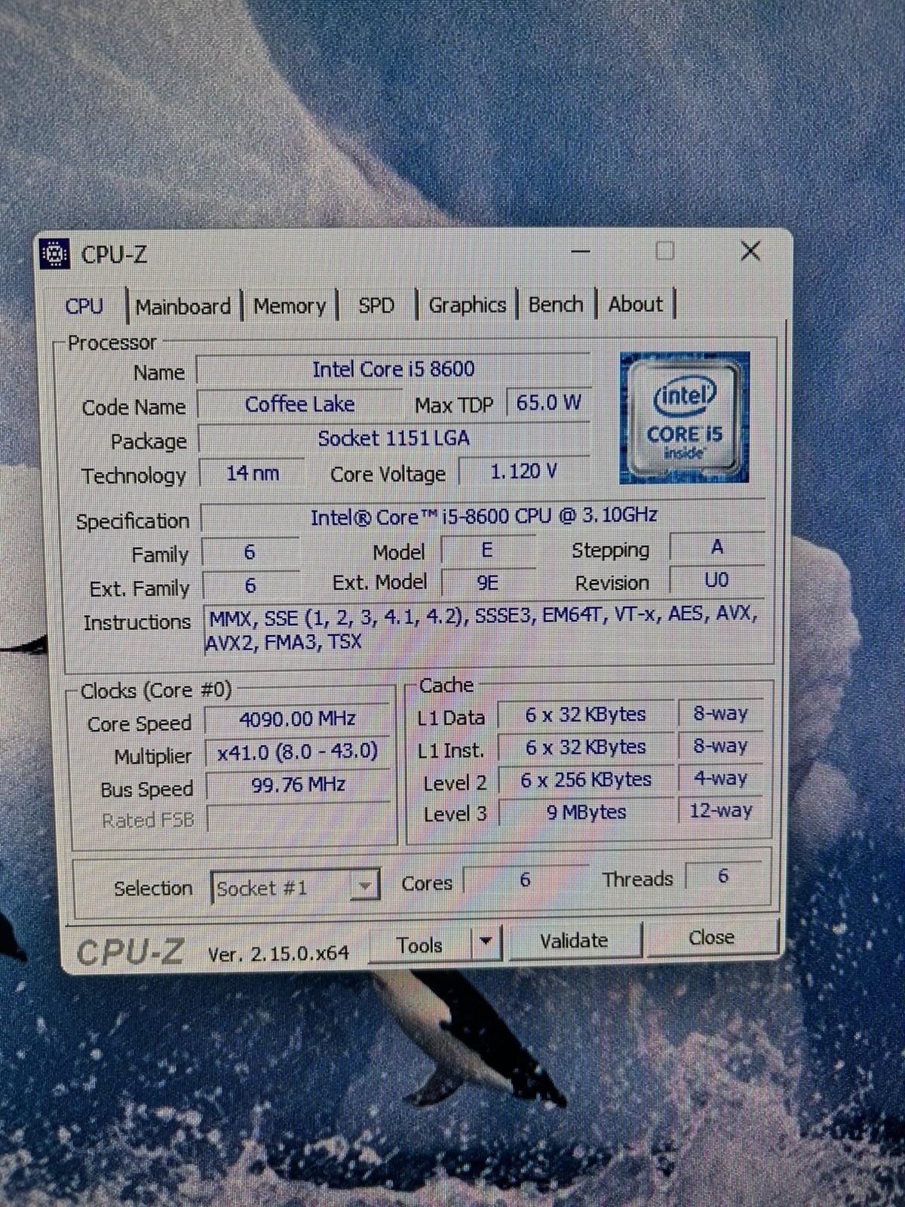Click the L1 Inst. 6 x 32 KBytes value
The height and width of the screenshot is (1207, 905).
pos(586,748)
